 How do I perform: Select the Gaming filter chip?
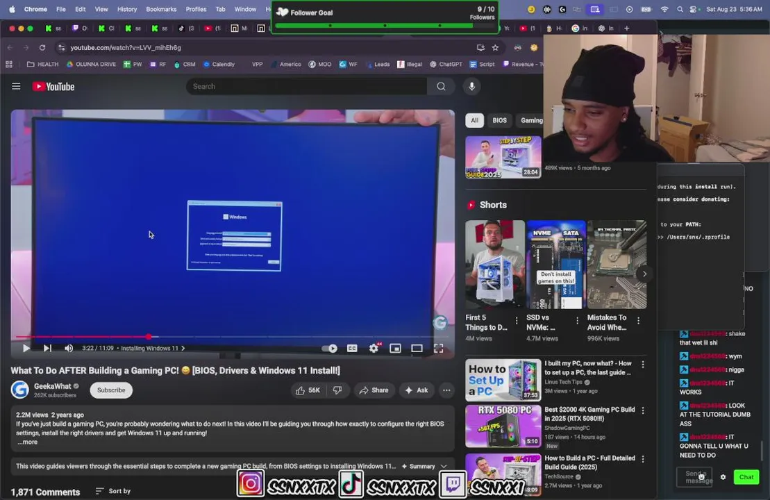[x=531, y=120]
